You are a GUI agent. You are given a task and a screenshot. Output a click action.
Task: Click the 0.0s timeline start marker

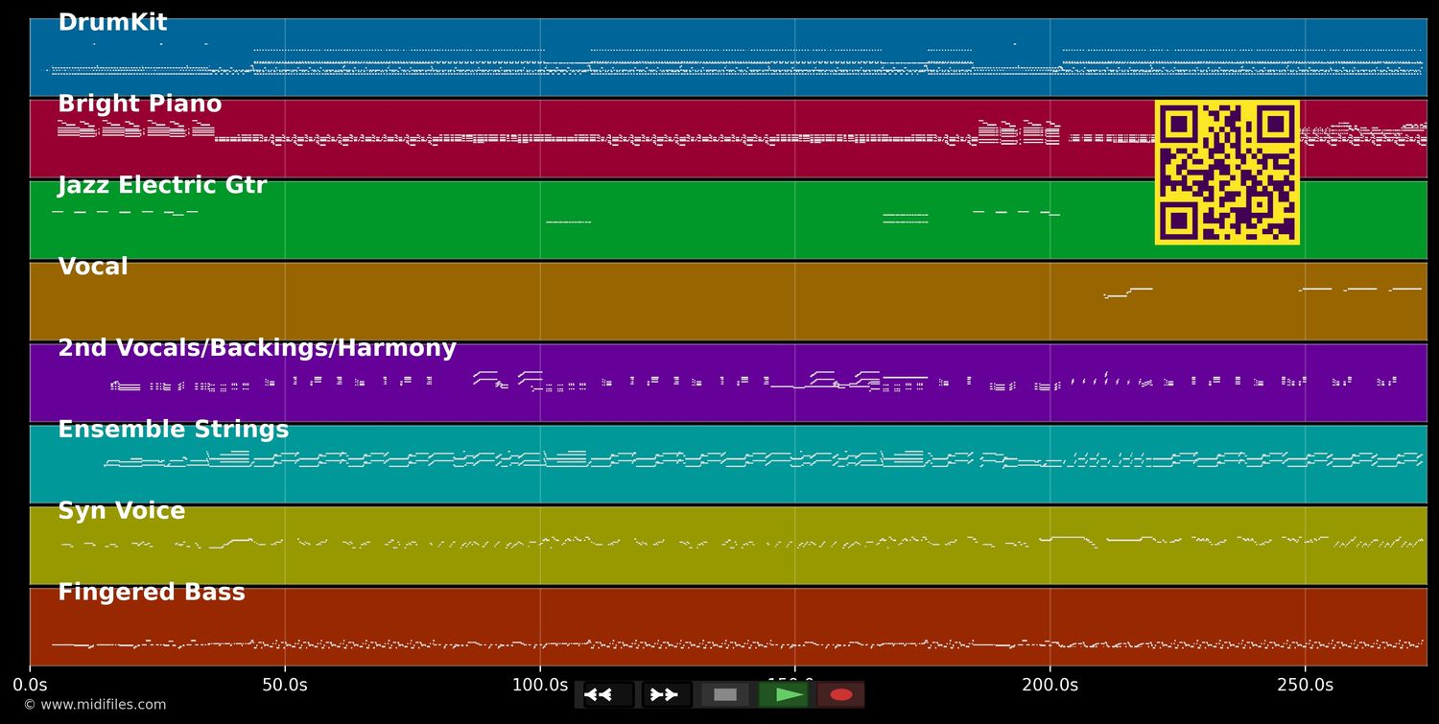tap(30, 685)
